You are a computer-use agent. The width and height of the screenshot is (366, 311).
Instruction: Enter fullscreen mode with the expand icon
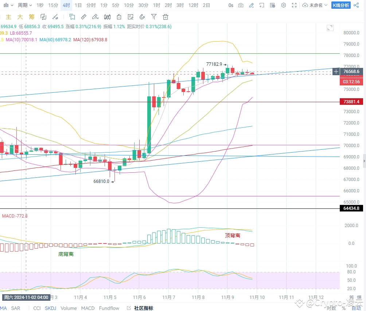point(294,5)
